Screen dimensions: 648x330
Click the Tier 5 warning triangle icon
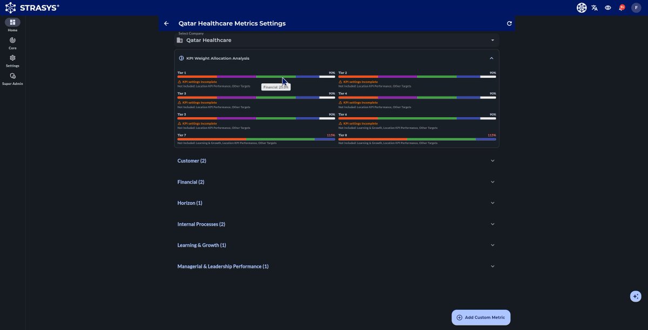coord(179,123)
